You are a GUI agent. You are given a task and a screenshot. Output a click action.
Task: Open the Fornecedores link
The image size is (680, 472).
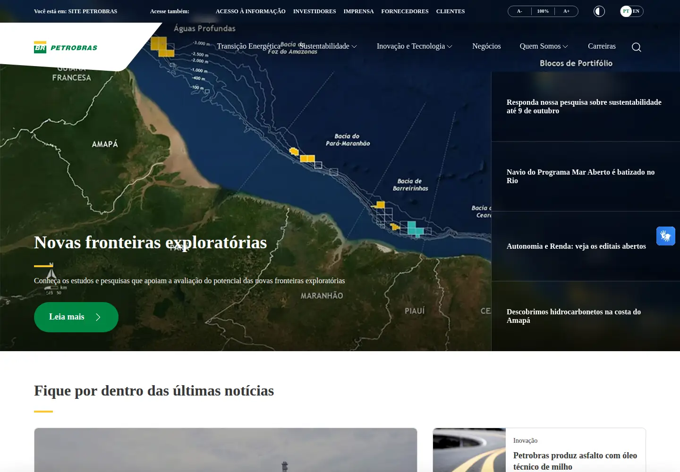click(405, 11)
